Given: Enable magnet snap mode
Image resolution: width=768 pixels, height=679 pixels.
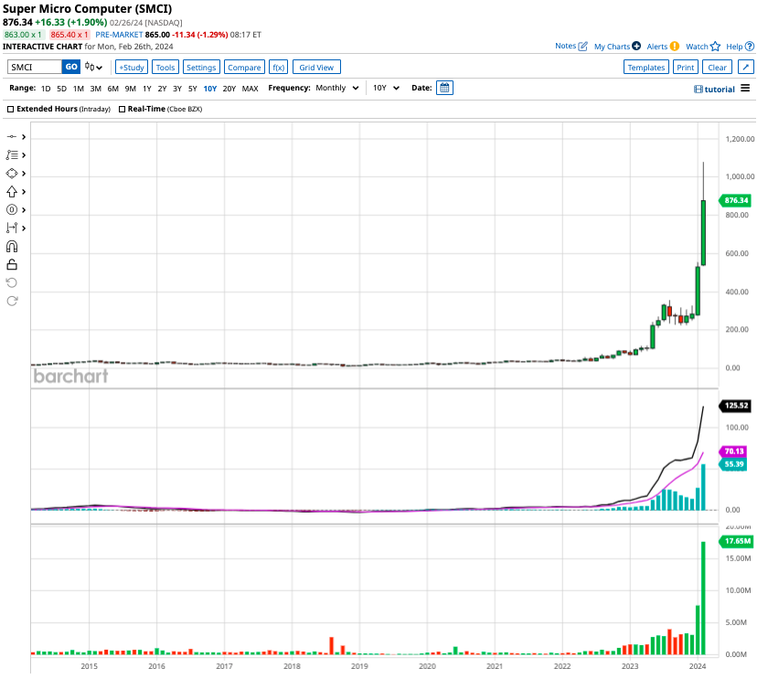Looking at the screenshot, I should pyautogui.click(x=12, y=246).
